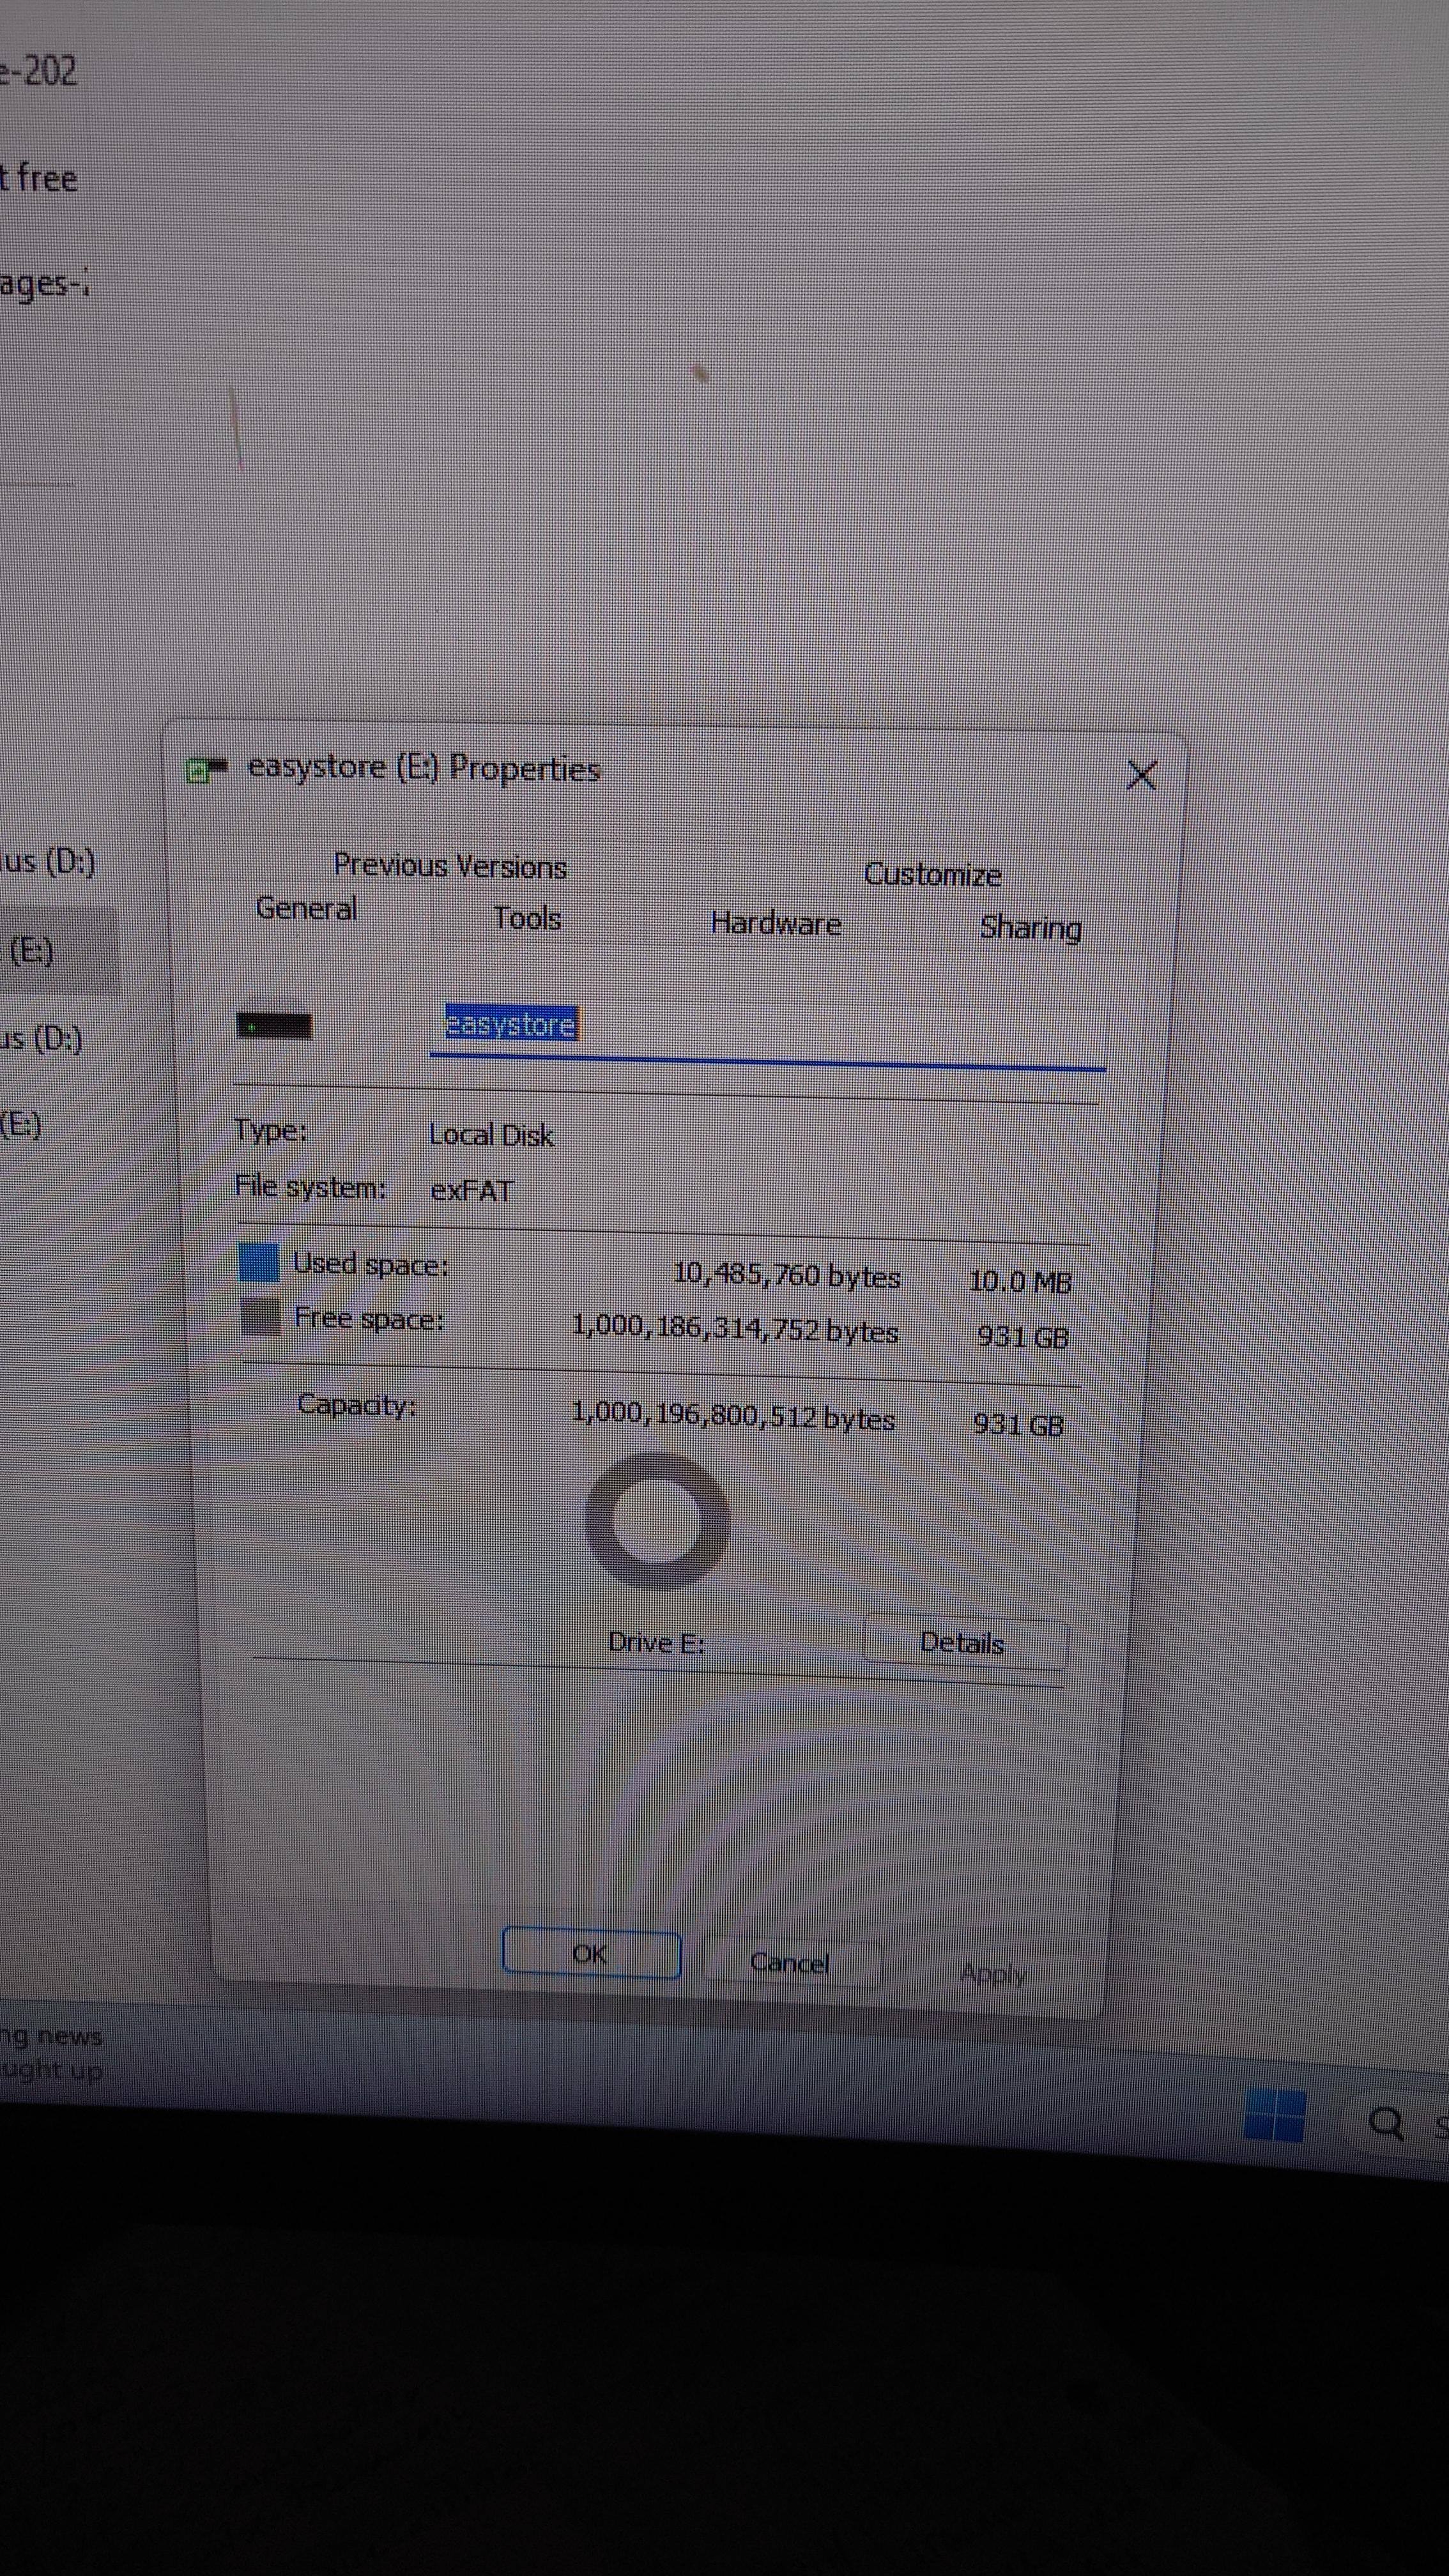1449x2576 pixels.
Task: Open the Windows Start menu
Action: [x=1274, y=2115]
